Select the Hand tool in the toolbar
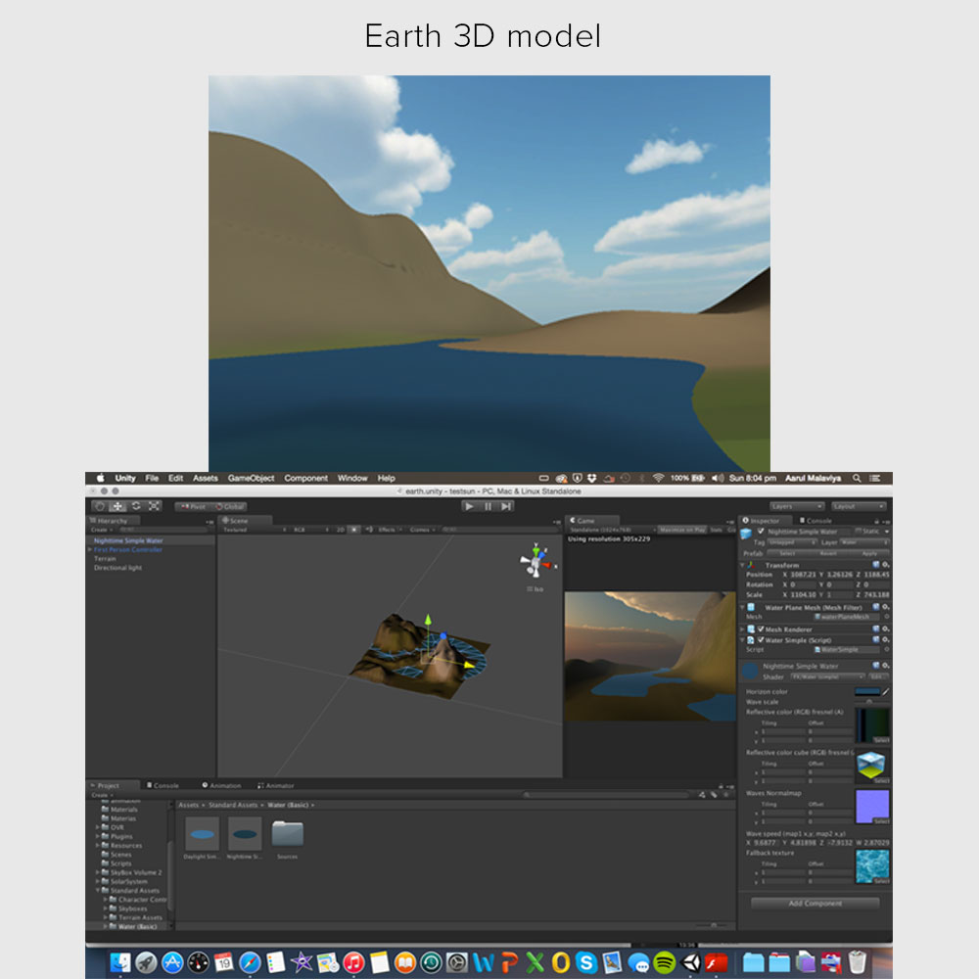The width and height of the screenshot is (979, 979). [x=99, y=506]
